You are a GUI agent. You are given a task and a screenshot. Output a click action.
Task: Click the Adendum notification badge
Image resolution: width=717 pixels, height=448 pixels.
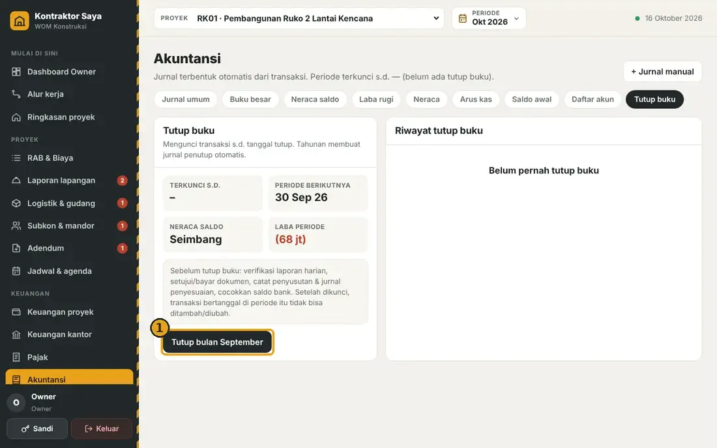coord(122,248)
